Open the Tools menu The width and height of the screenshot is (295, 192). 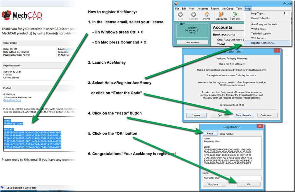click(239, 9)
